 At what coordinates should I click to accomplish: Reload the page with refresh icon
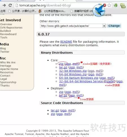10,5
